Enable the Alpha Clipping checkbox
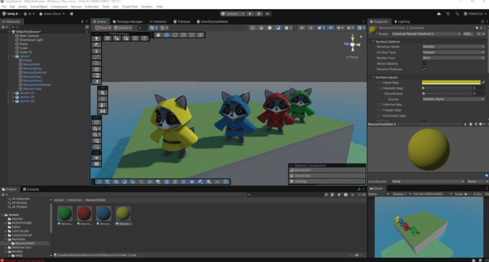Viewport: 489px width, 262px height. point(424,63)
